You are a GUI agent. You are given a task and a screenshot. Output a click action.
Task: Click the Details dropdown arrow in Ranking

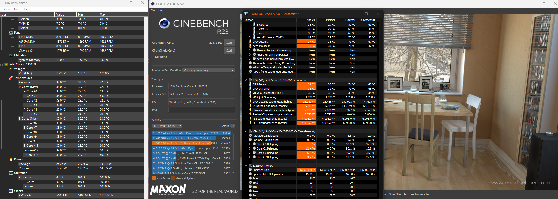click(x=233, y=126)
